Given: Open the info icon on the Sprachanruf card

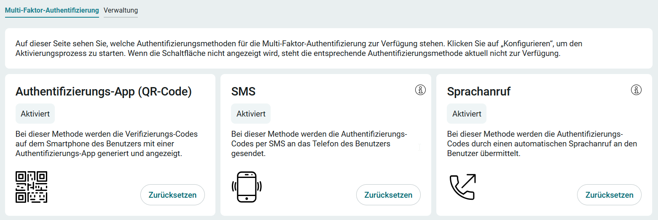Looking at the screenshot, I should tap(636, 90).
